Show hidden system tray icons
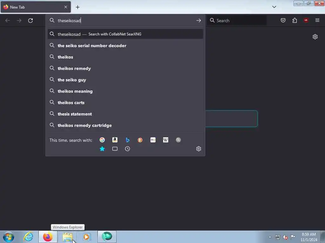Image resolution: width=325 pixels, height=243 pixels. tap(270, 237)
